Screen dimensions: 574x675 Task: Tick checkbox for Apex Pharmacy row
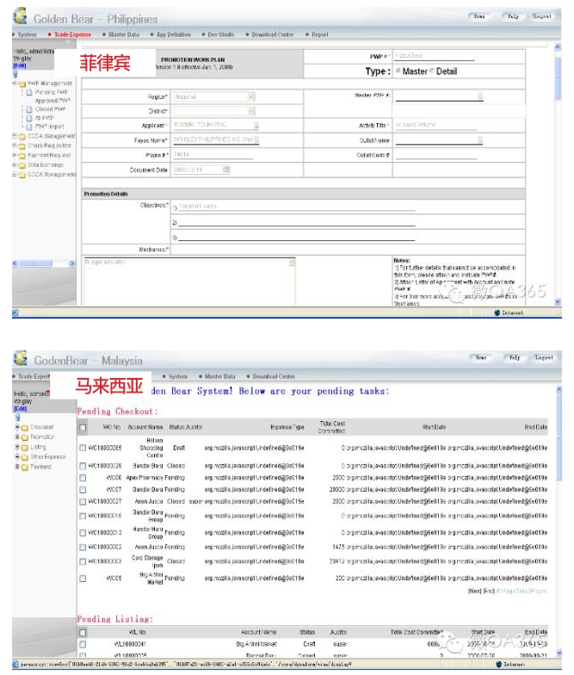(83, 478)
